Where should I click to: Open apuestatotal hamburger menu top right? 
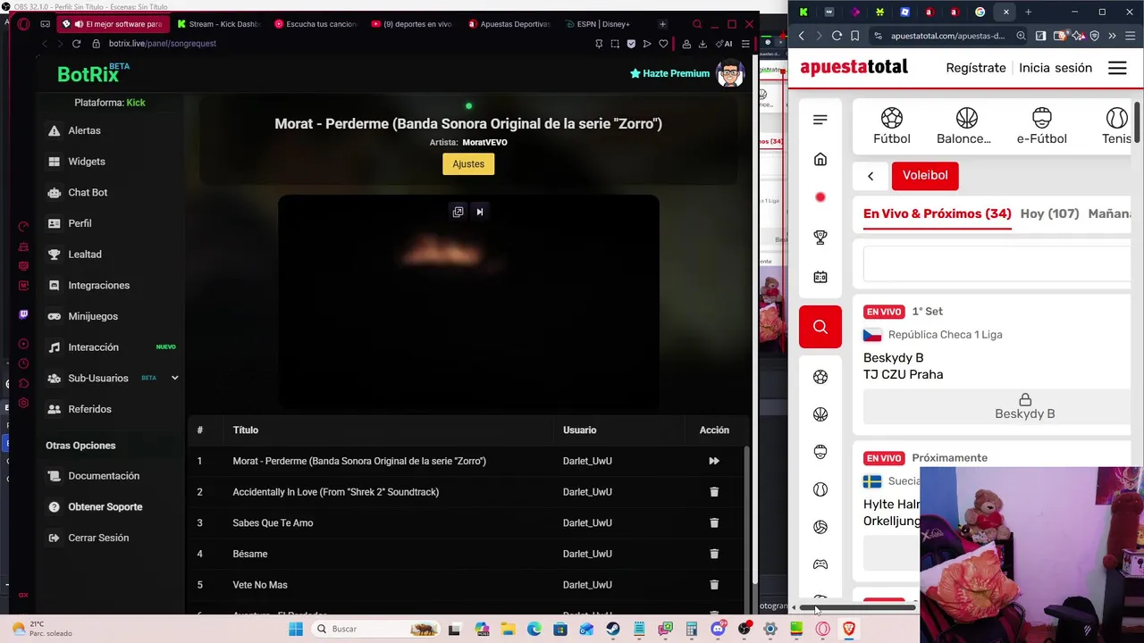click(1117, 68)
